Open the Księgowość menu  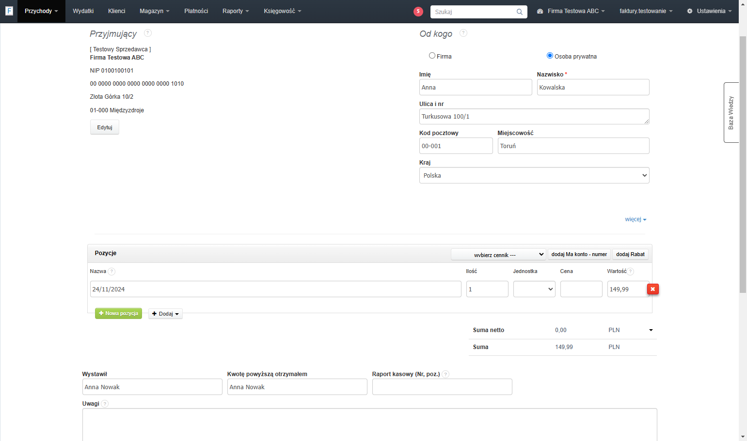point(283,11)
